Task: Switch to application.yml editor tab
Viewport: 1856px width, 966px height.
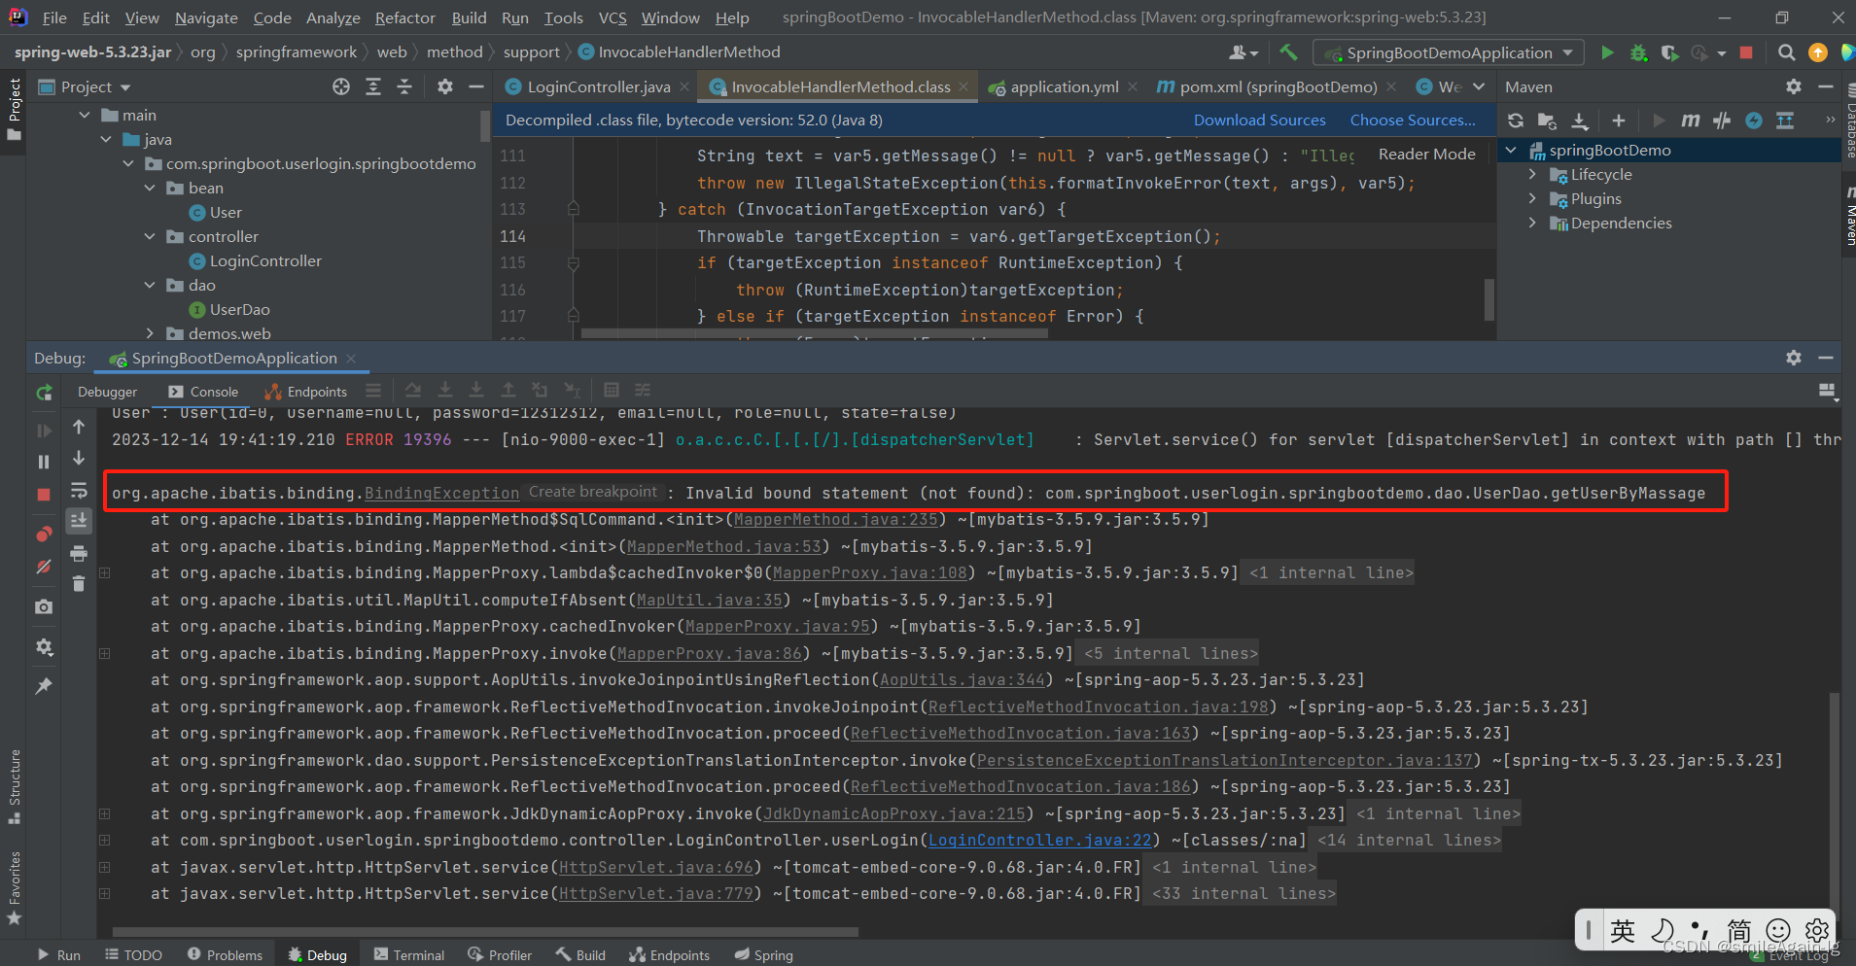Action: (x=1064, y=86)
